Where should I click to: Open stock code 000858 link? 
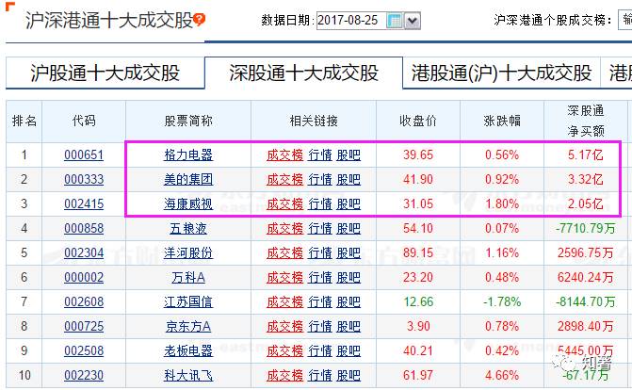click(84, 229)
